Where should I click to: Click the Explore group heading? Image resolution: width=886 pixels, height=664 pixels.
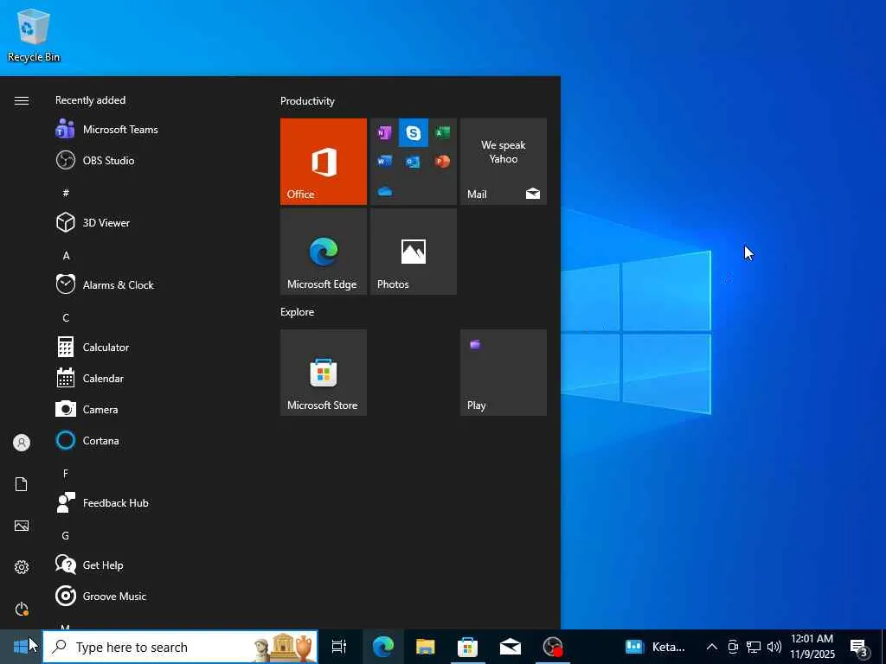click(298, 311)
